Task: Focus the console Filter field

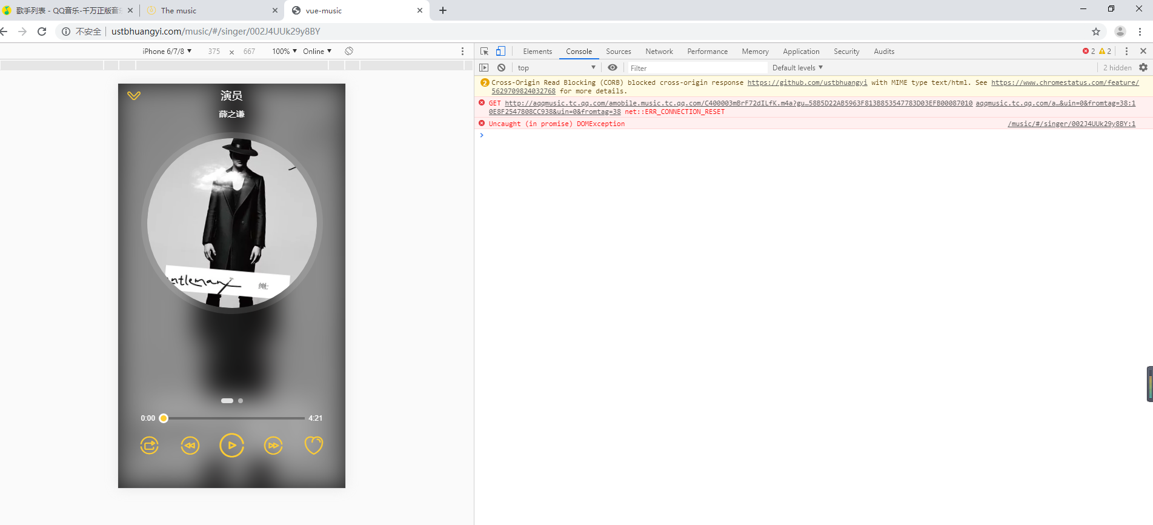Action: [x=697, y=68]
